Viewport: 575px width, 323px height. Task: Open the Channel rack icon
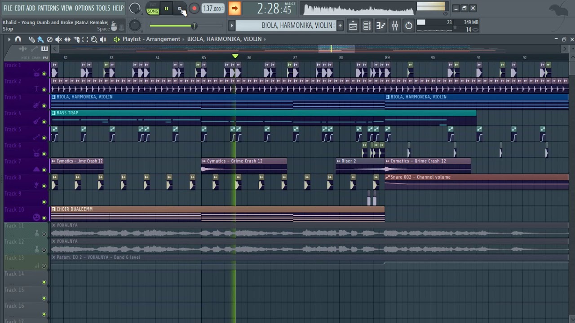point(367,26)
